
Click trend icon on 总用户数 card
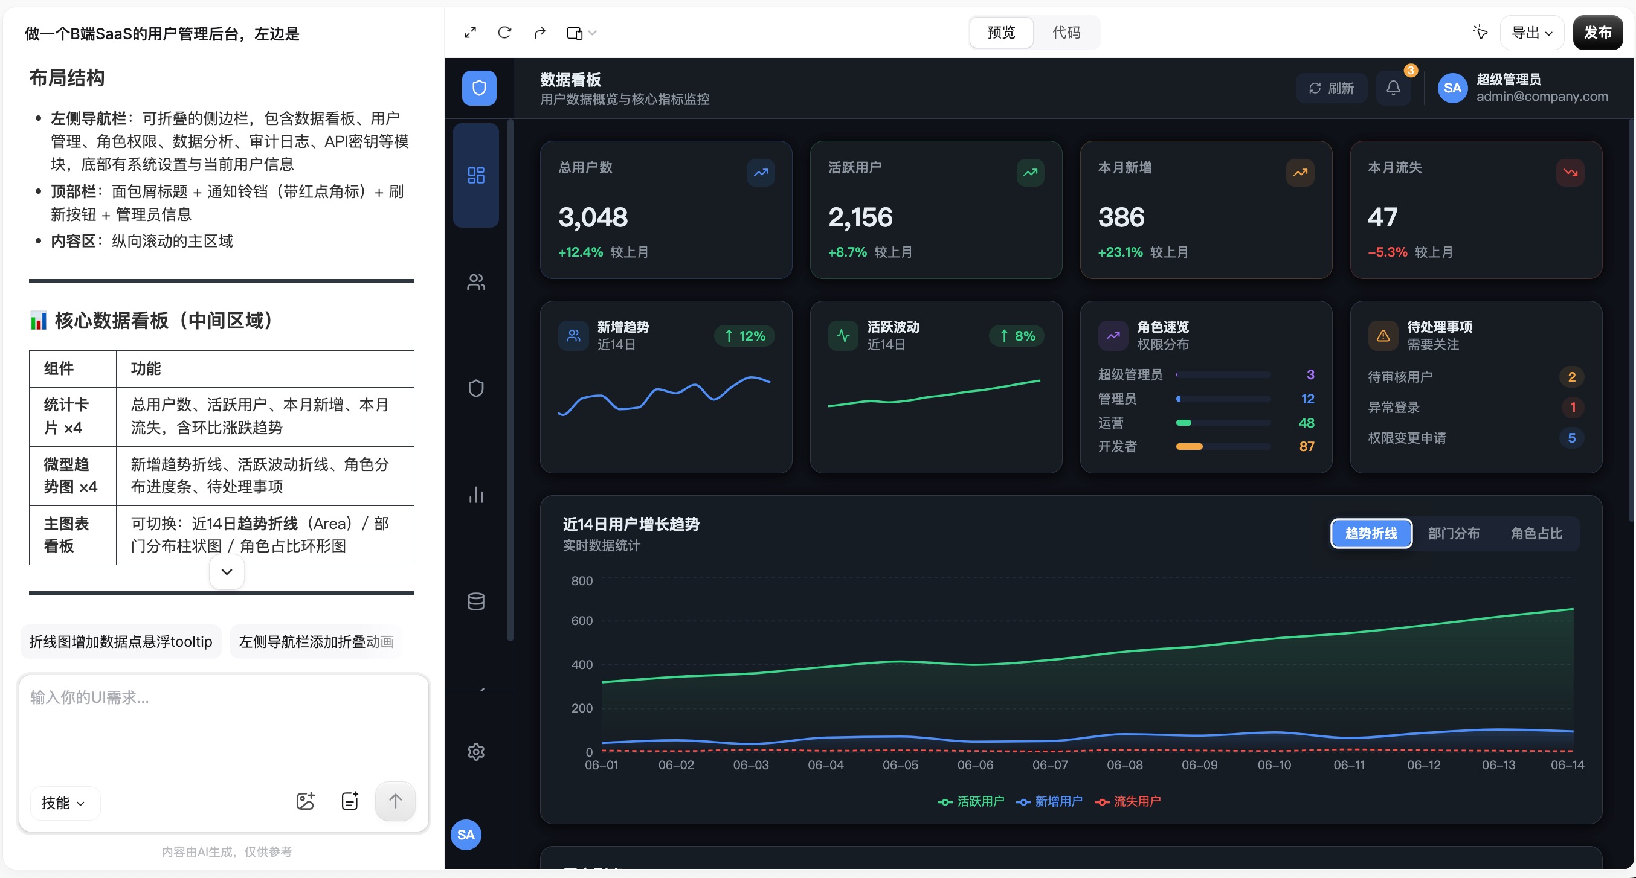pyautogui.click(x=760, y=172)
